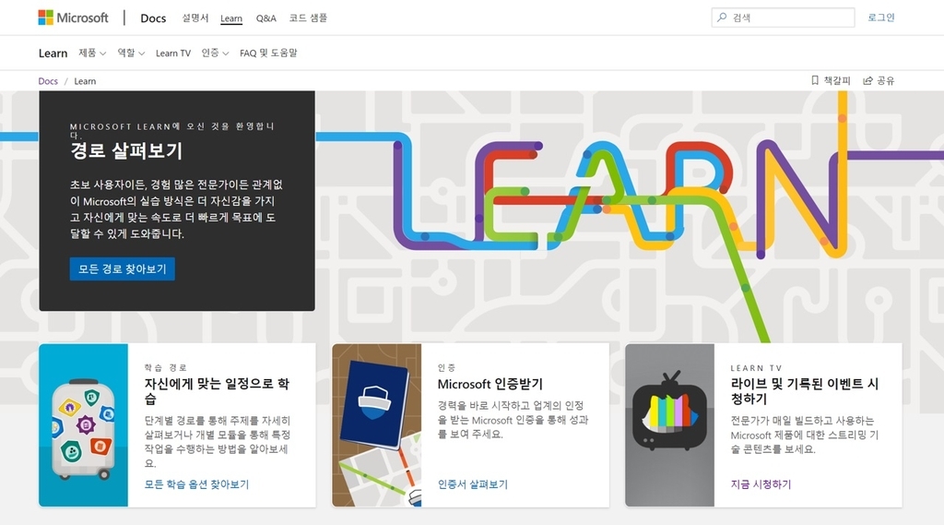
Task: Click the 모든 경로 찾아보기 button
Action: [122, 268]
